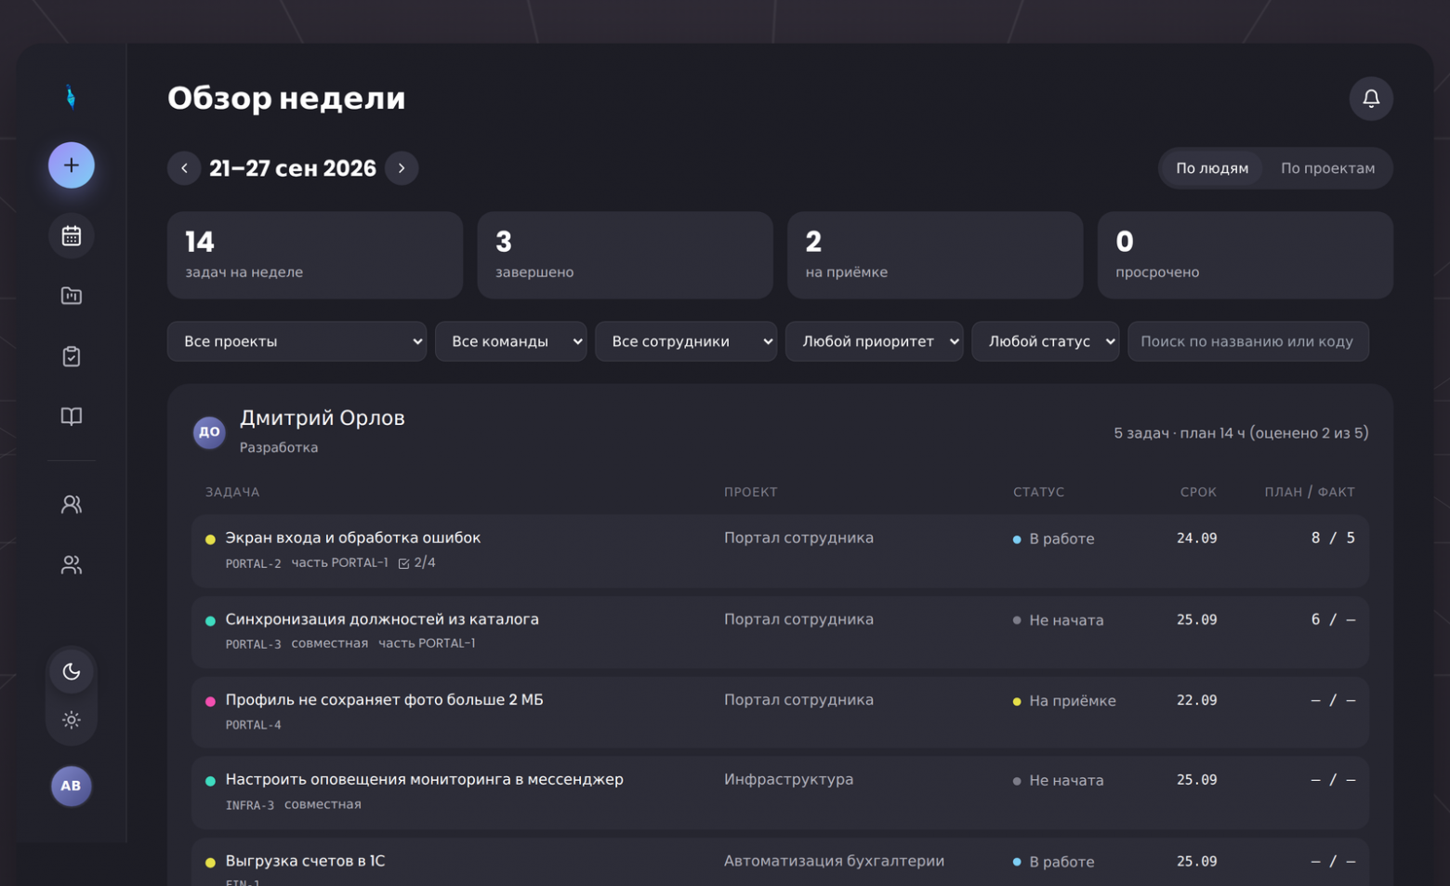
Task: Click the "2 на приёмке" stat card
Action: pos(935,255)
